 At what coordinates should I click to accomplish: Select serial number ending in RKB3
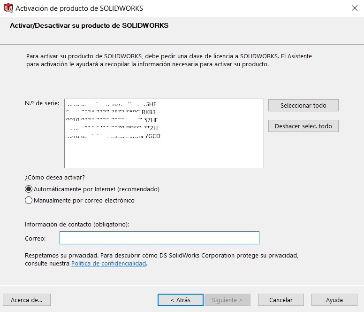[x=111, y=112]
